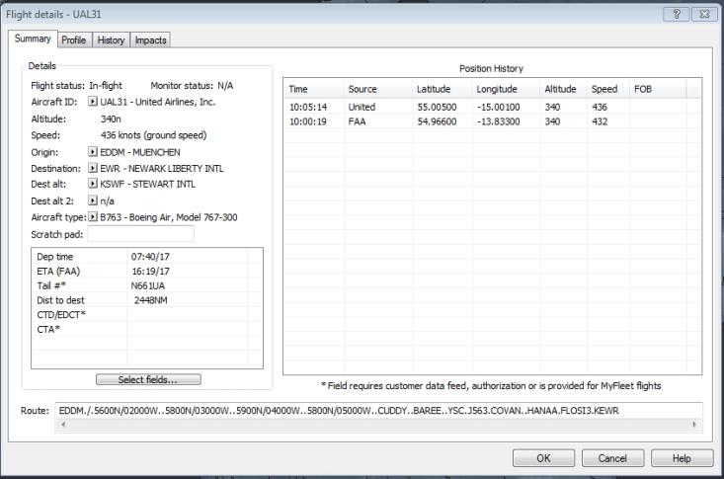The image size is (724, 479).
Task: Open the arrow menu beside Aircraft ID UAL31
Action: 93,101
